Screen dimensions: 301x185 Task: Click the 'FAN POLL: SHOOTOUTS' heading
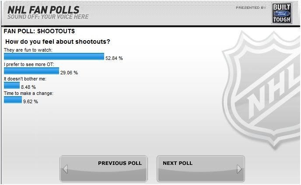pyautogui.click(x=39, y=31)
